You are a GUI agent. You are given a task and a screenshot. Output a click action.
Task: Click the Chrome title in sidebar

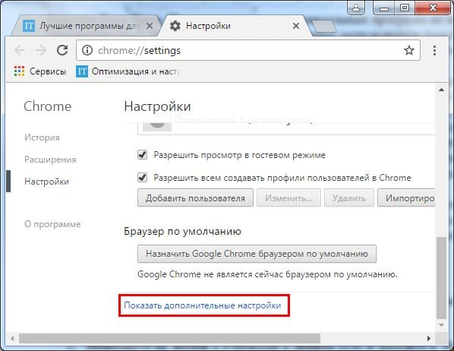tap(48, 106)
